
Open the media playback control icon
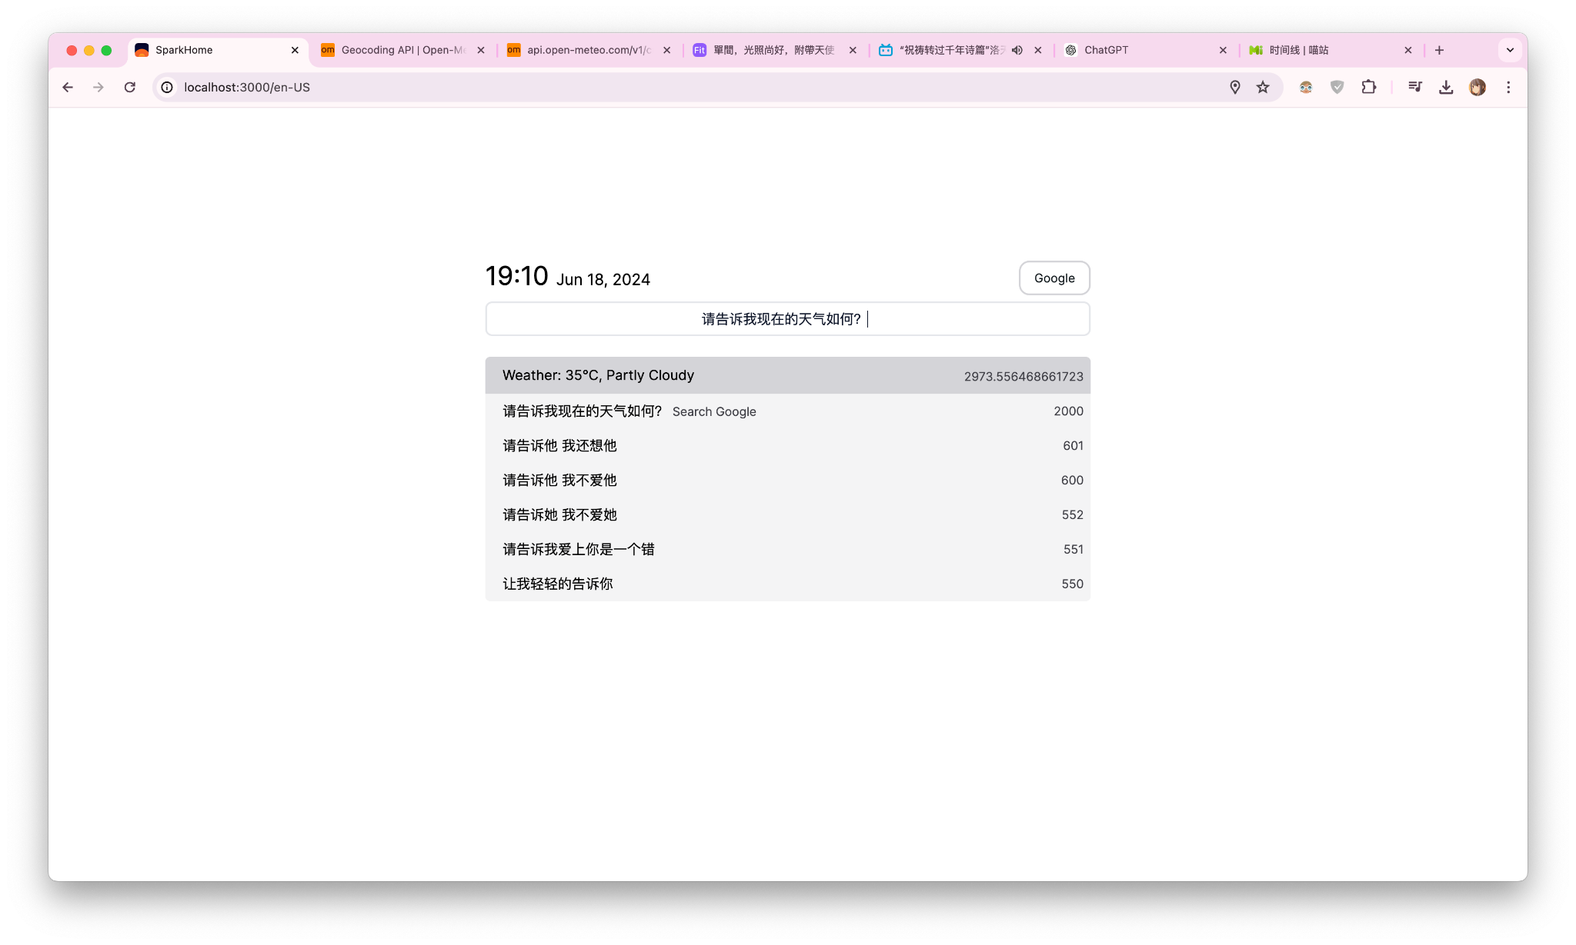click(1415, 87)
